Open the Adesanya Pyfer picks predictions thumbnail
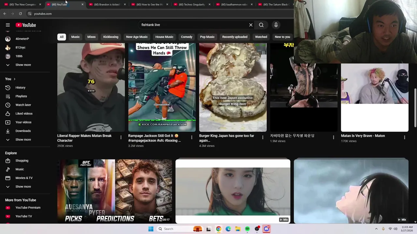 [x=115, y=191]
